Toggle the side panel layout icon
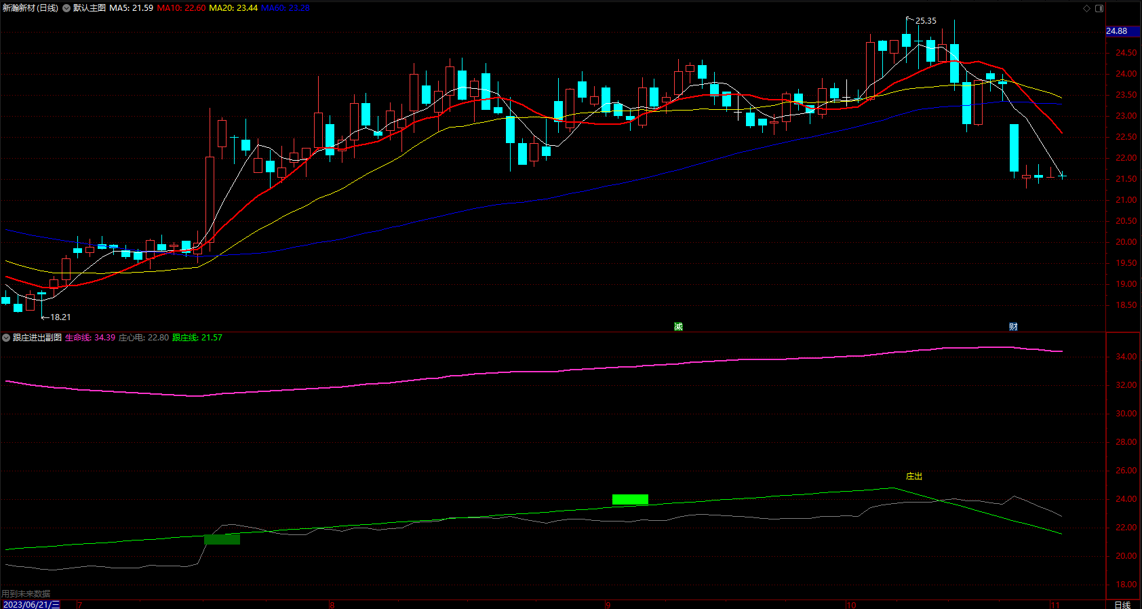 (x=1099, y=8)
